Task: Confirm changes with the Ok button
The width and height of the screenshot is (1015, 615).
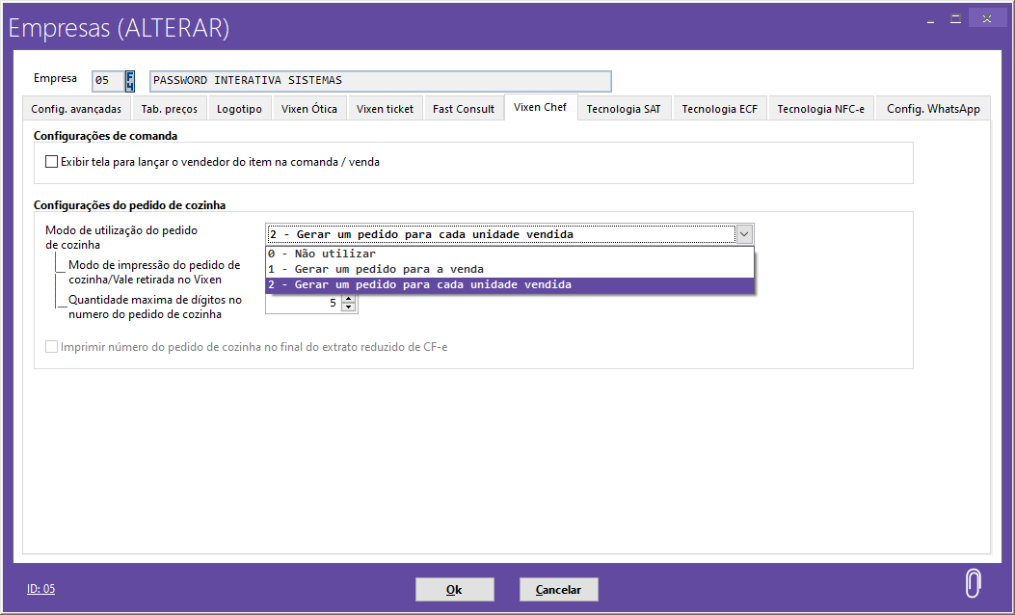Action: click(x=454, y=589)
